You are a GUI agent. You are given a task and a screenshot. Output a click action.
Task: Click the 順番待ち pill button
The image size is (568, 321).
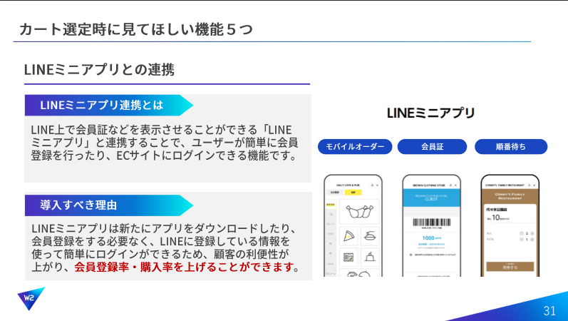511,147
